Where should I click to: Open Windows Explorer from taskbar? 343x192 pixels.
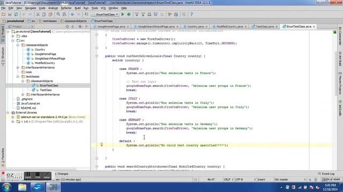(23, 187)
